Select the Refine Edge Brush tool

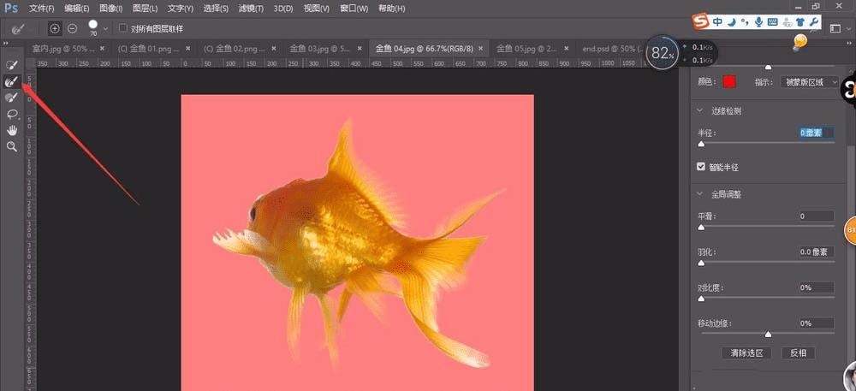tap(12, 81)
